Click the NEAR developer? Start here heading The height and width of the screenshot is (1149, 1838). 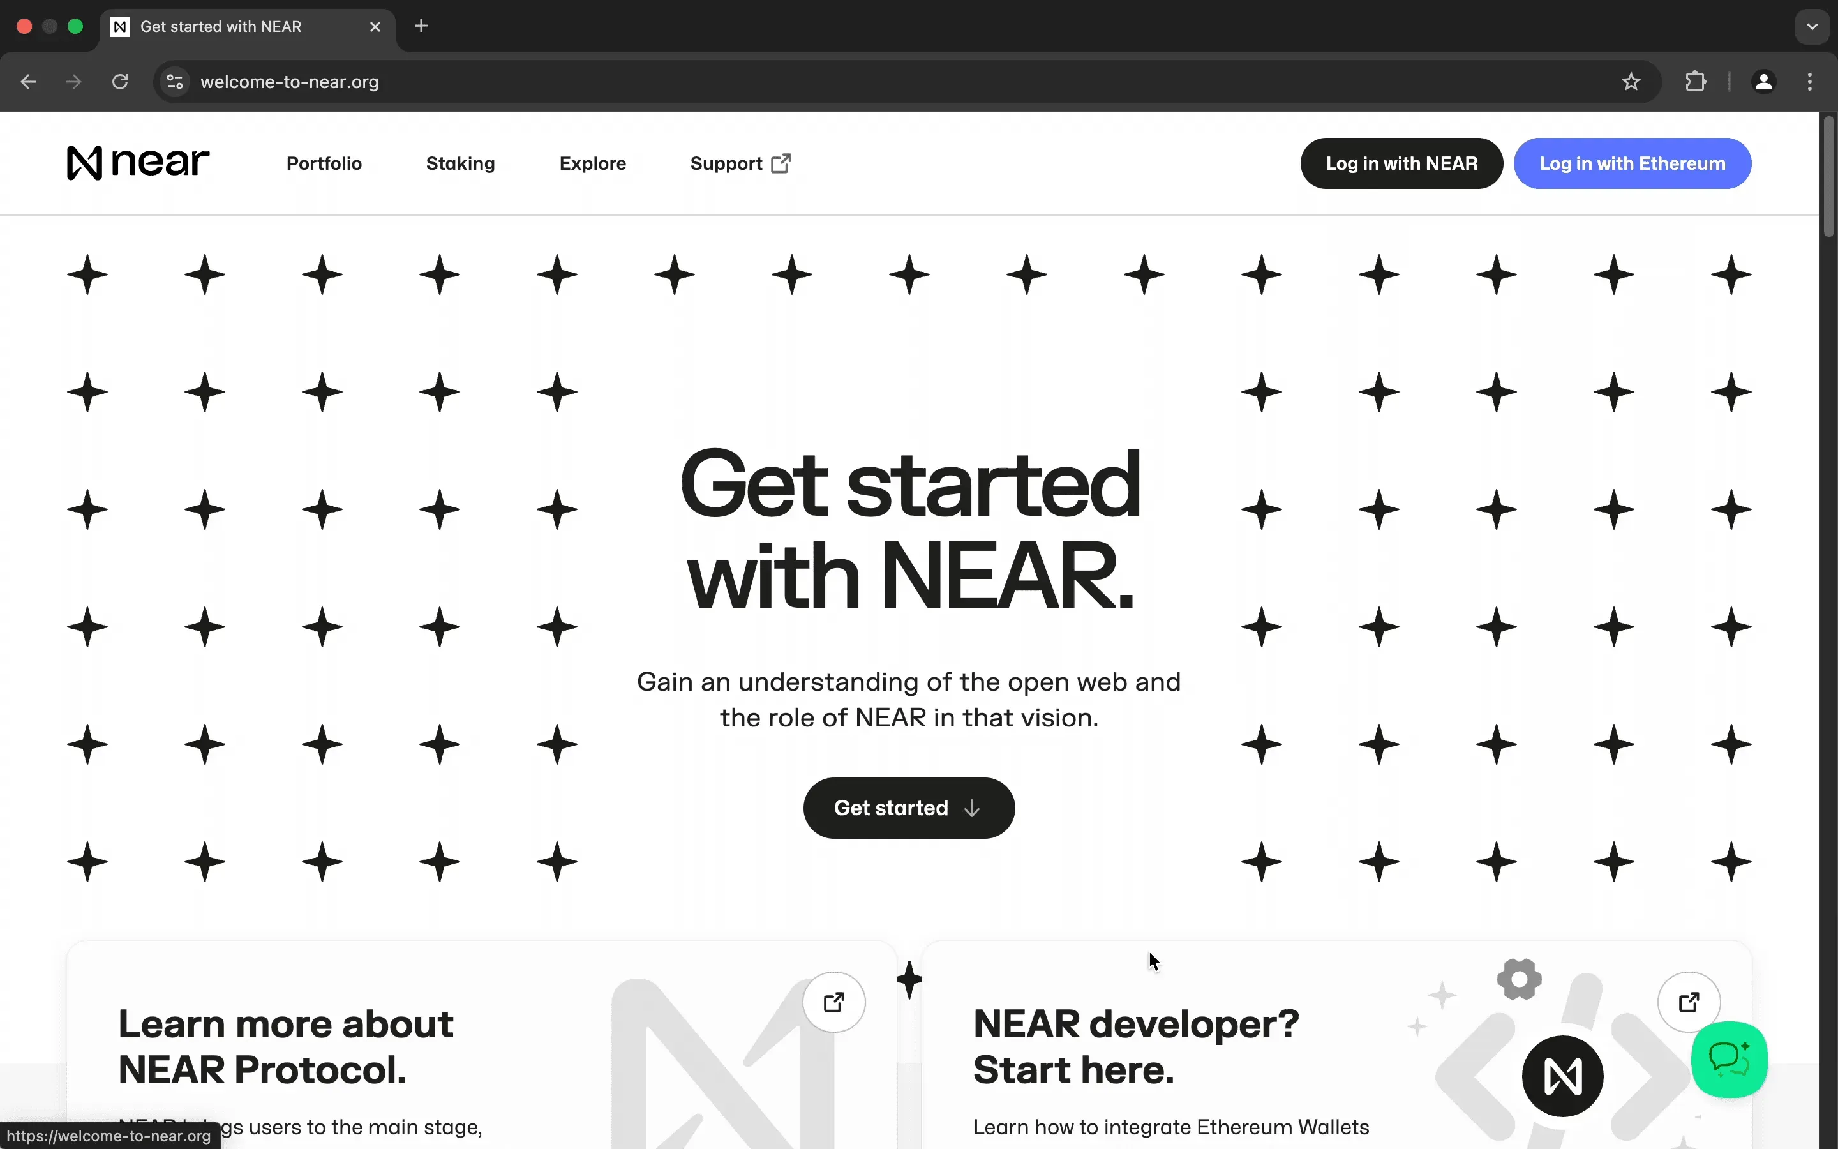1136,1047
